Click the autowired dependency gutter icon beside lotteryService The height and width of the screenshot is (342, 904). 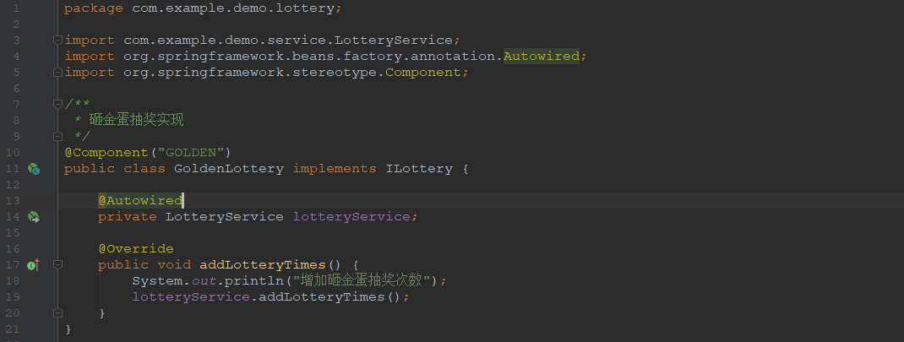tap(34, 217)
